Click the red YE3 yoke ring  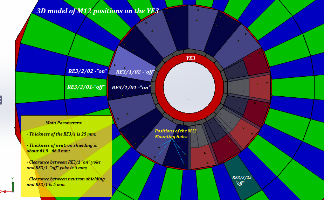click(x=159, y=88)
